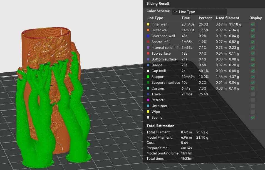Enable Travel moves display checkbox
The width and height of the screenshot is (265, 170).
[x=253, y=94]
